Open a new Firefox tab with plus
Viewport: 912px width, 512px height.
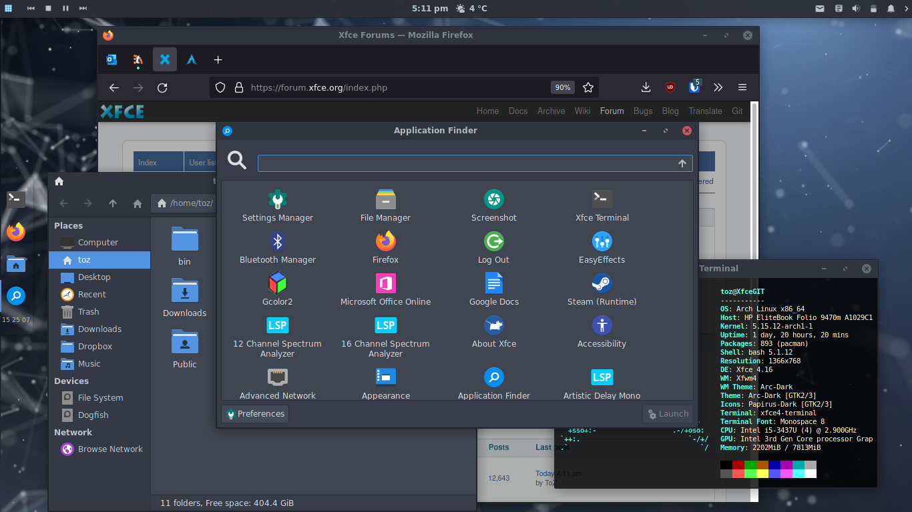(x=218, y=59)
